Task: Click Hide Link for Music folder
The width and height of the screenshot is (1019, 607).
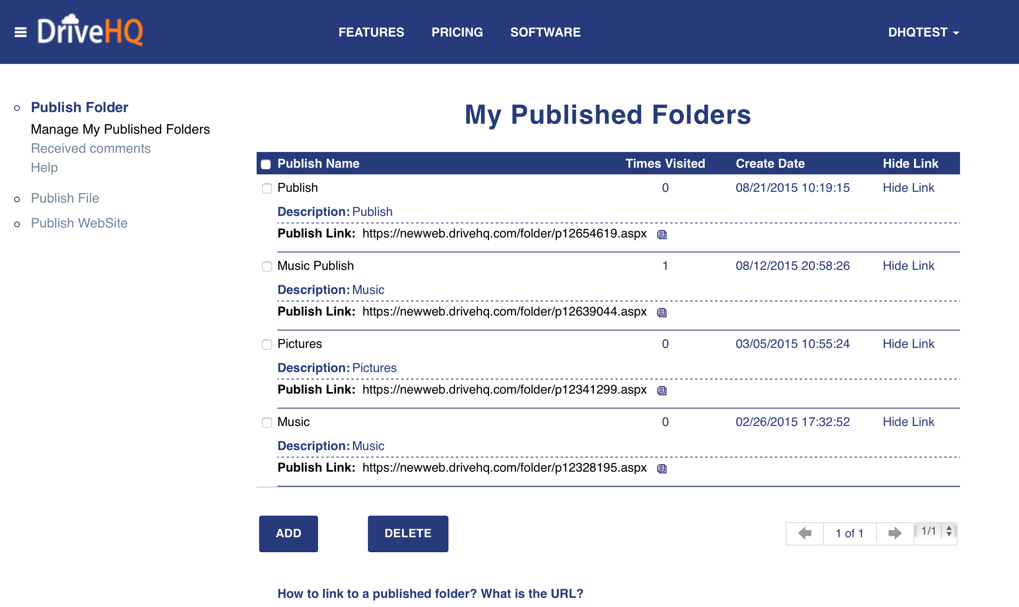Action: (x=908, y=422)
